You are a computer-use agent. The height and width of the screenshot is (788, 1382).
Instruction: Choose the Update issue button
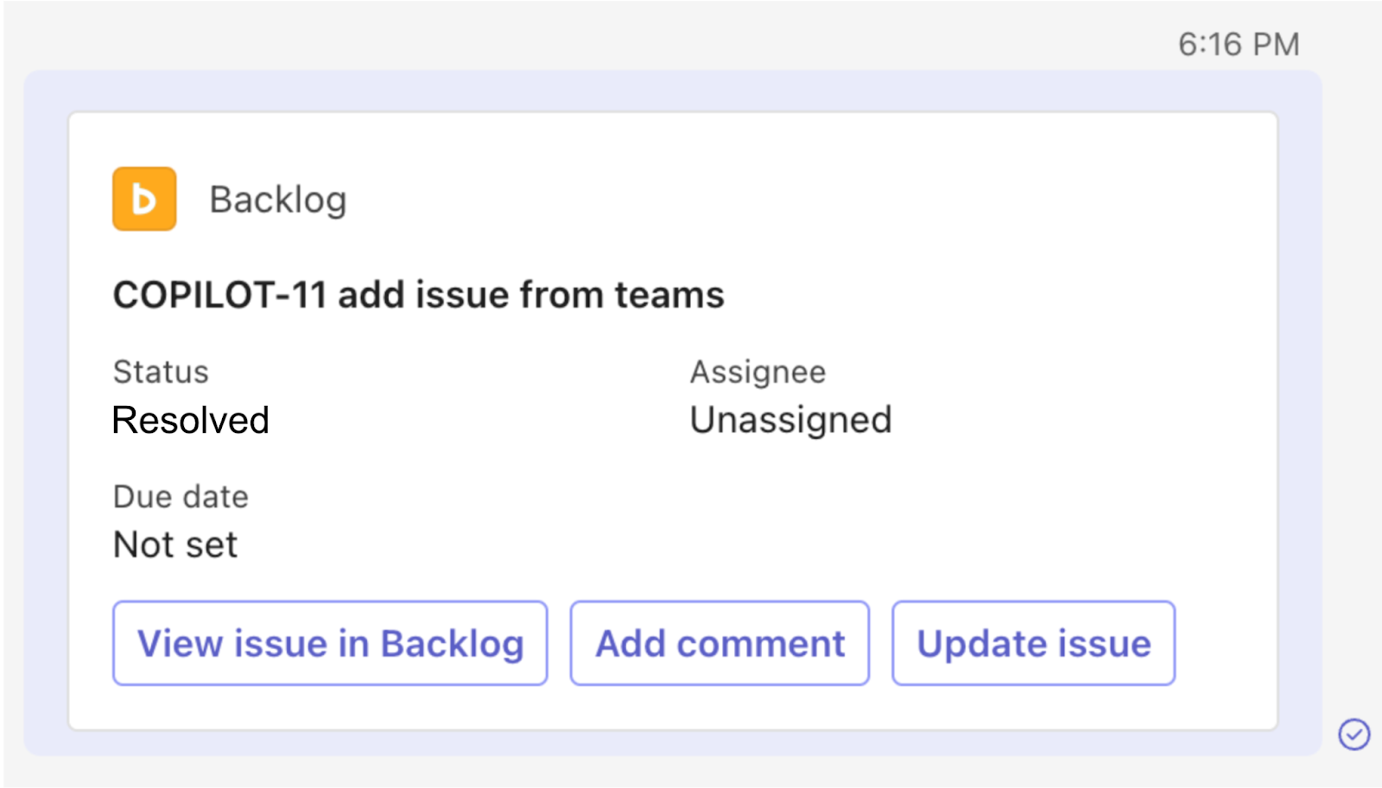point(1033,644)
